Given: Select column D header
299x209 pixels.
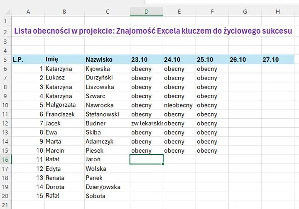Looking at the screenshot, I should click(x=147, y=12).
